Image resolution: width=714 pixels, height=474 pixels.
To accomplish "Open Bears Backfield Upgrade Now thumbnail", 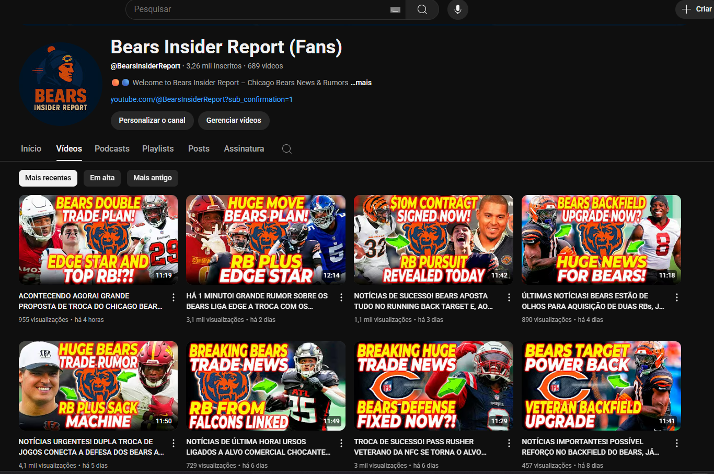I will (602, 240).
